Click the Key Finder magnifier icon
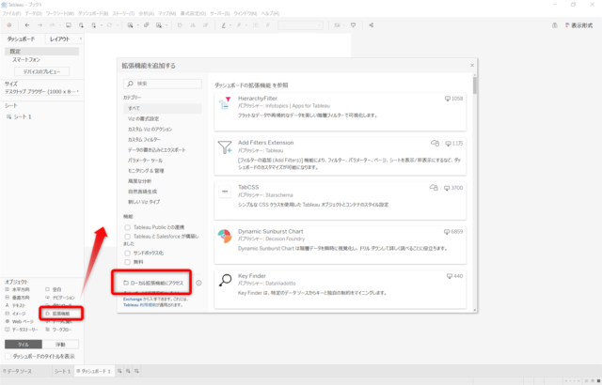Image resolution: width=602 pixels, height=385 pixels. point(225,281)
